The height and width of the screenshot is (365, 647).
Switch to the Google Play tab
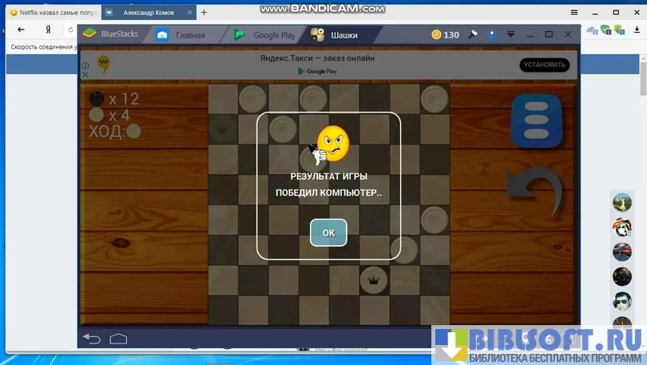click(x=265, y=35)
